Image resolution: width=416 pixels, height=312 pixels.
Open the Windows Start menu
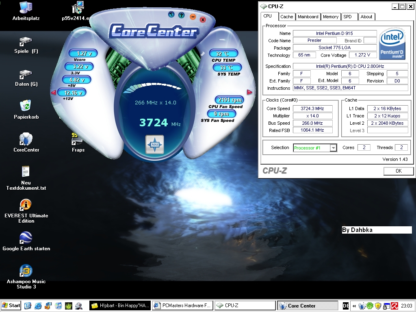[x=11, y=305]
